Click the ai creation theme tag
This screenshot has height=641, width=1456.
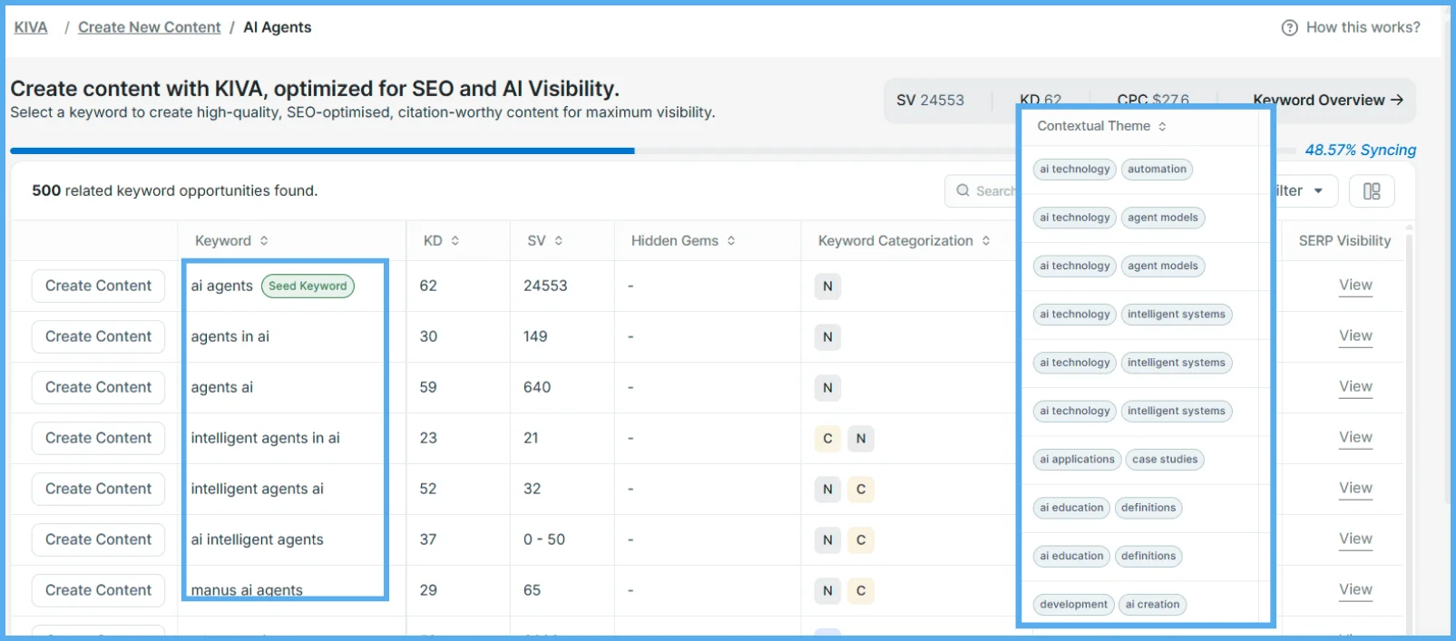(1152, 605)
